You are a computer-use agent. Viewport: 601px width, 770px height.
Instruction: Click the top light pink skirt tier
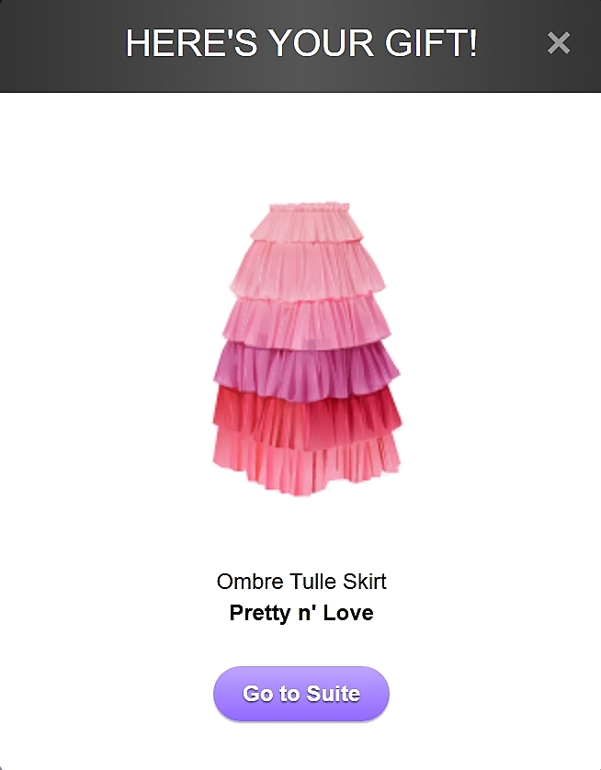(307, 226)
